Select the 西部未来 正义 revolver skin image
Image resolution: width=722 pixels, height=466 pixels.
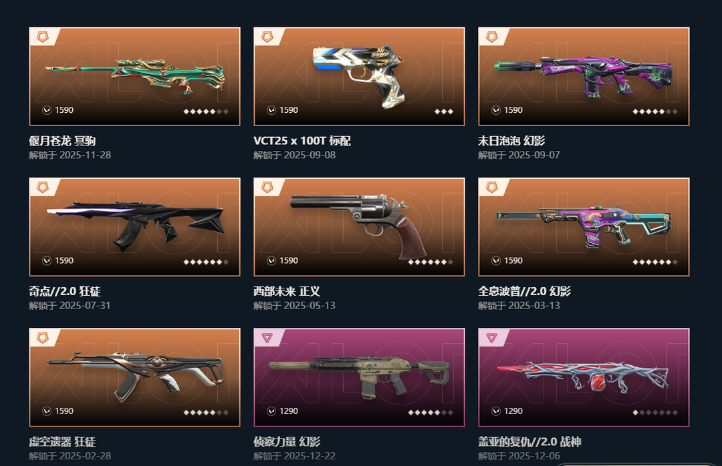[x=359, y=227]
